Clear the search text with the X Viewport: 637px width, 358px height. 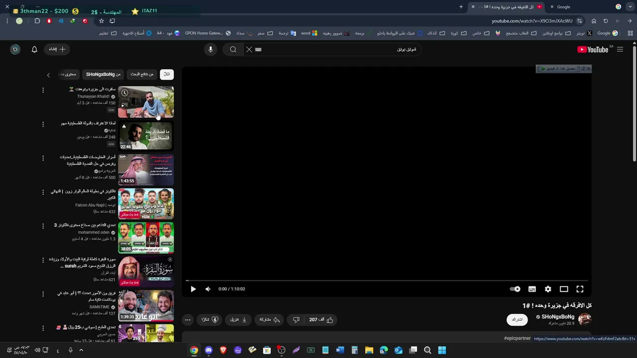pyautogui.click(x=249, y=49)
